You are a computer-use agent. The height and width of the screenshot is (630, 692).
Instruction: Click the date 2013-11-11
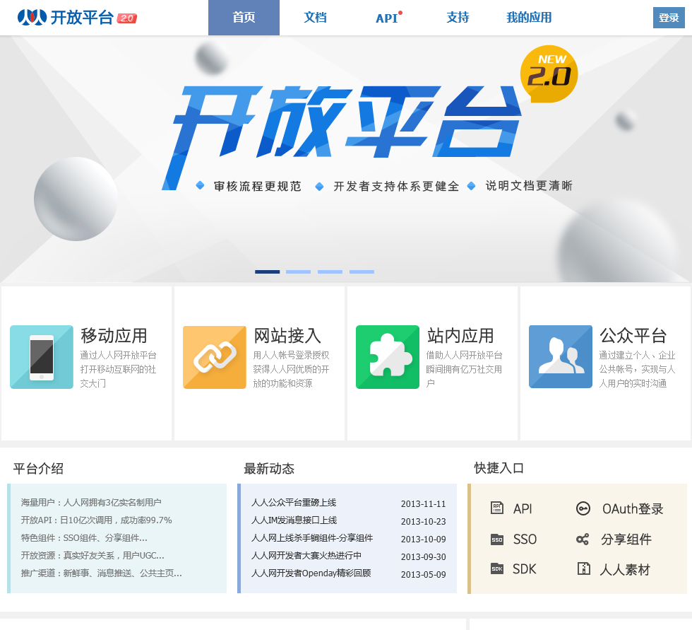point(423,503)
